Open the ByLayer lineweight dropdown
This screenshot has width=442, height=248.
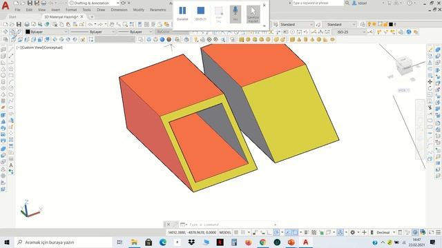coord(135,32)
